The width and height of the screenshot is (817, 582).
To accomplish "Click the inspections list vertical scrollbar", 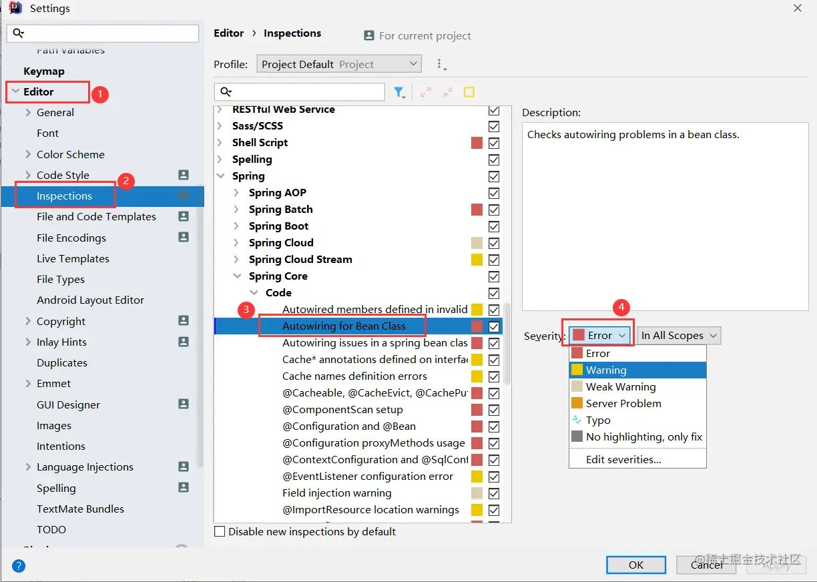I will click(x=507, y=344).
